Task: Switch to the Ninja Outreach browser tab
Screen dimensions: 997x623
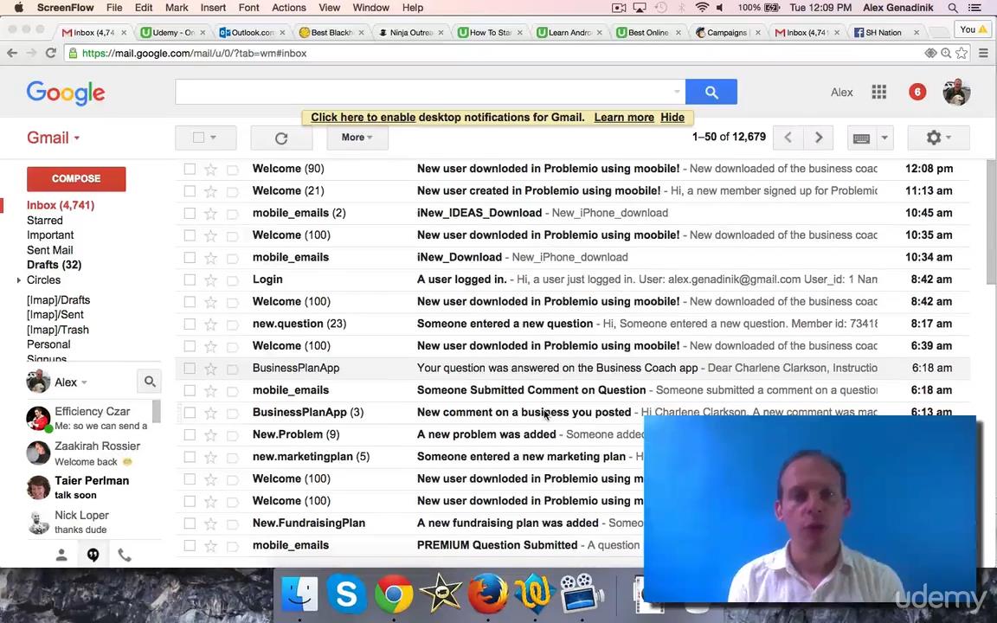Action: tap(409, 33)
